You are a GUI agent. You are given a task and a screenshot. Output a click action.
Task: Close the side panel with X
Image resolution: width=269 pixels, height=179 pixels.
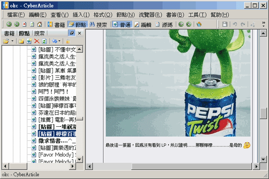coord(79,33)
